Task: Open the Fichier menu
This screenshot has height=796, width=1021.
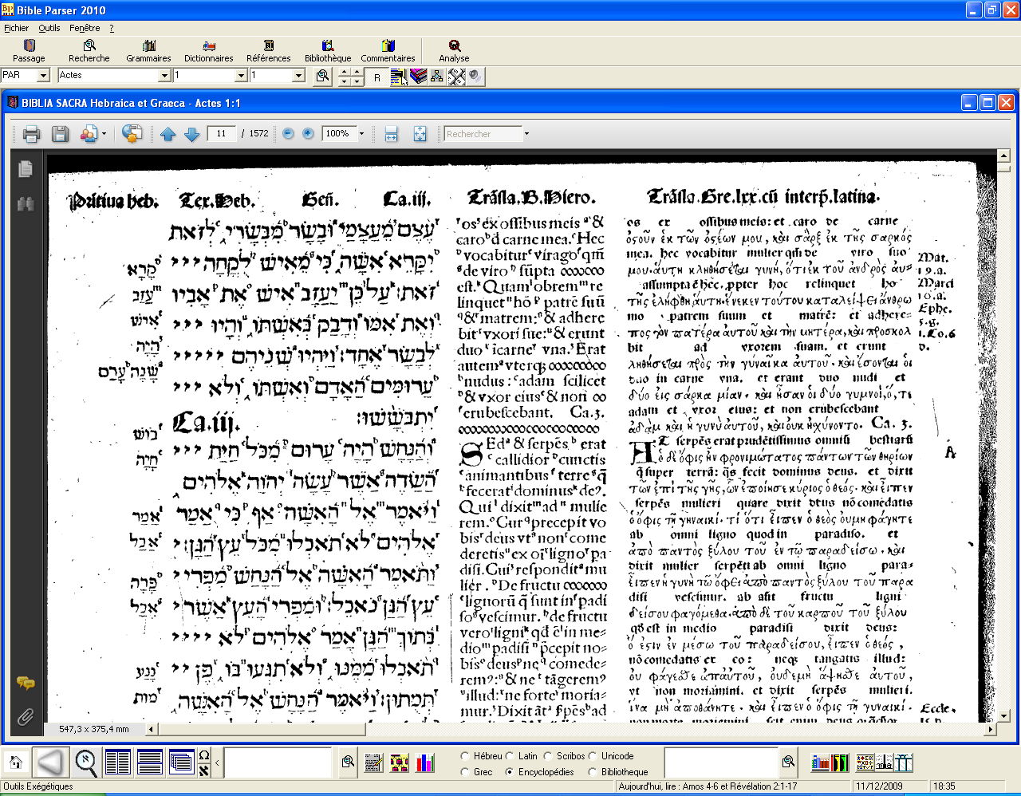Action: [16, 28]
